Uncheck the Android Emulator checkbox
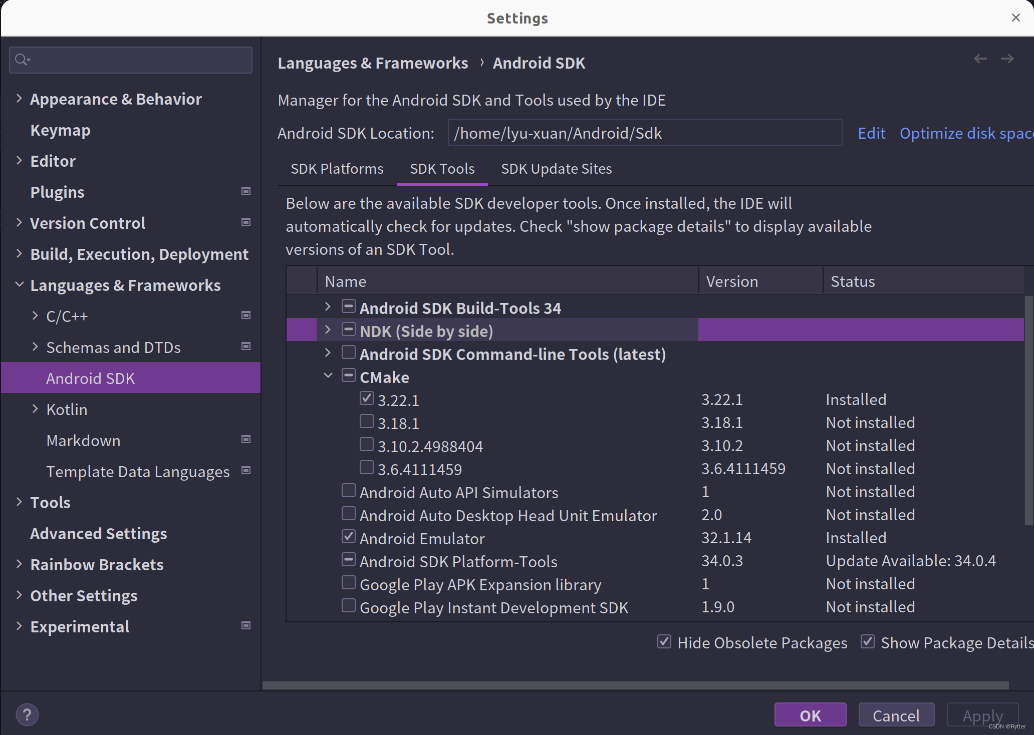 point(349,537)
